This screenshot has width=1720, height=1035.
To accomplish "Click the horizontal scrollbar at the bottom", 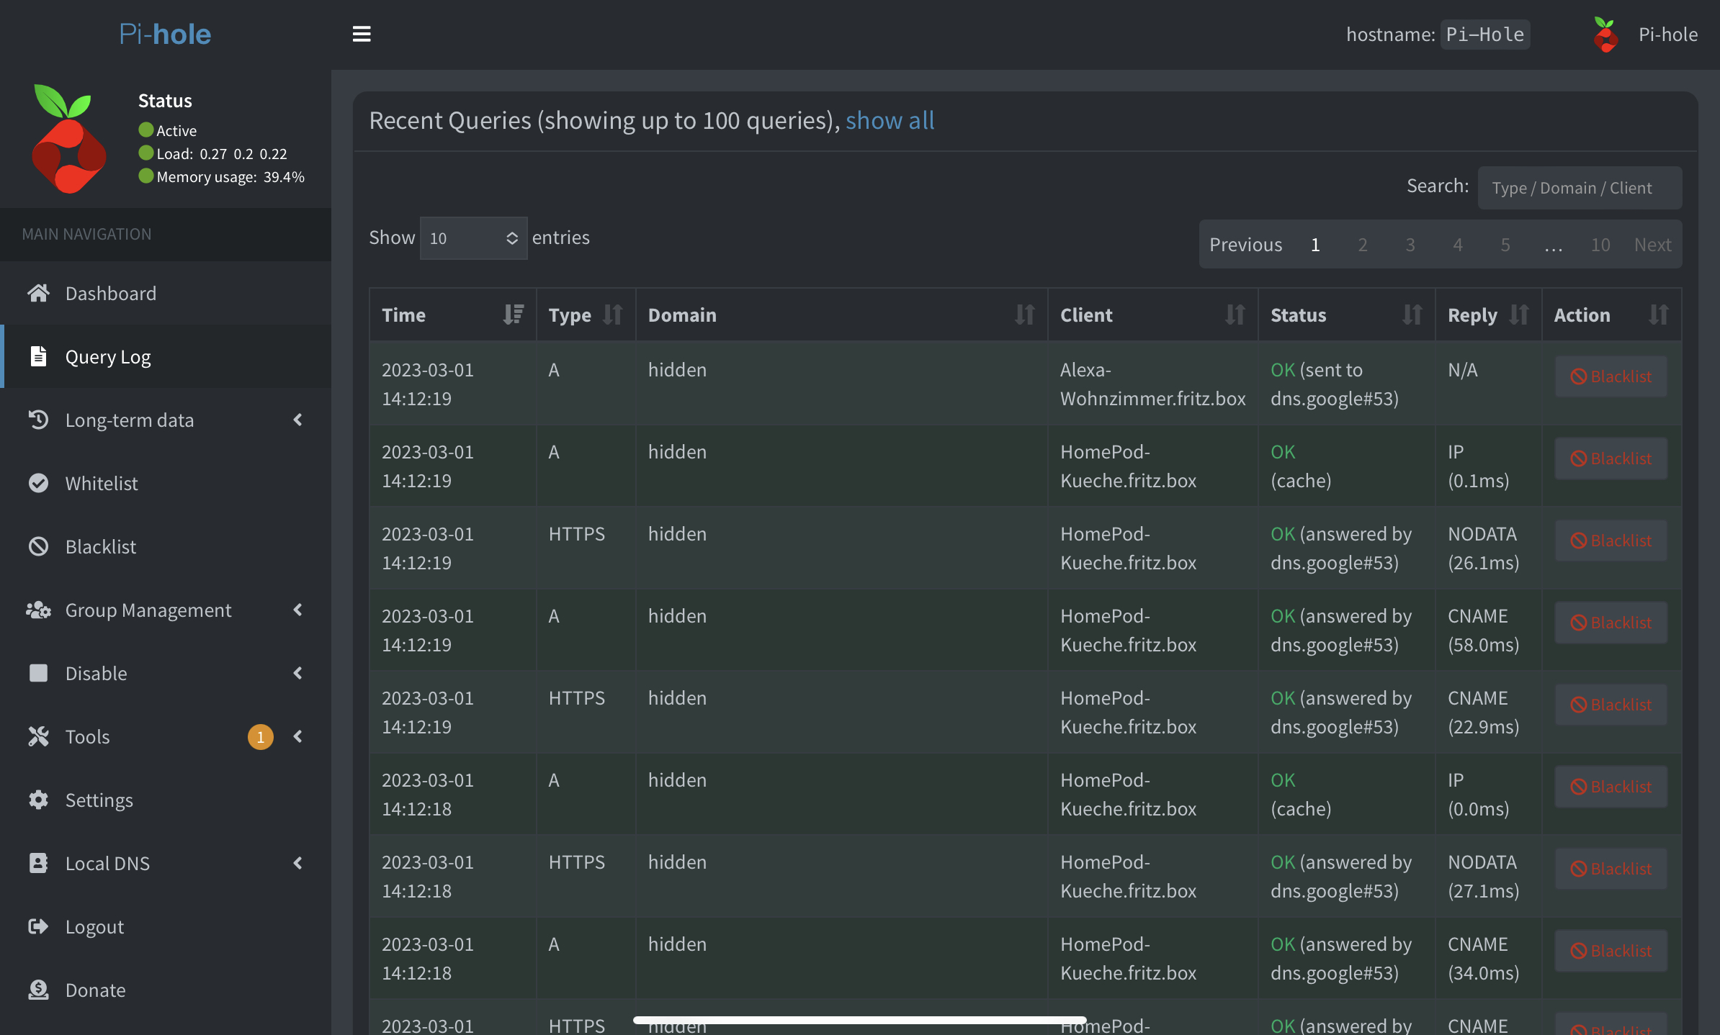I will pos(859,1020).
